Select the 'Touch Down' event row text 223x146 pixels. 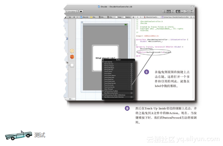point(108,73)
